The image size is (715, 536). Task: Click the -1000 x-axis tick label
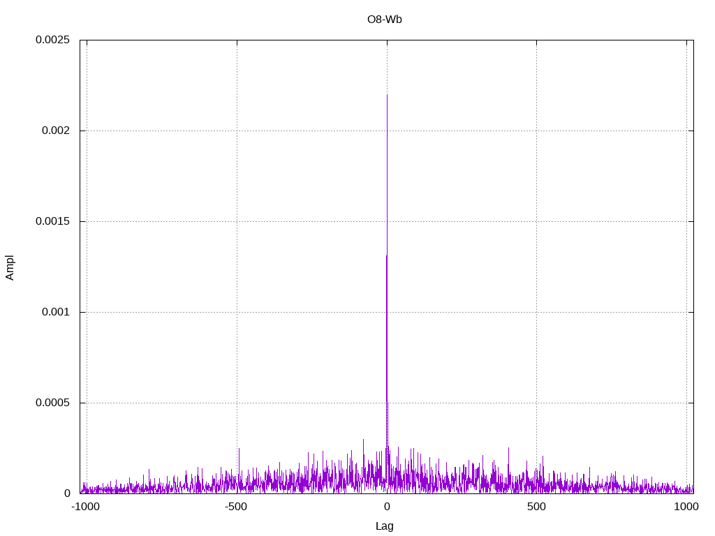pyautogui.click(x=85, y=507)
